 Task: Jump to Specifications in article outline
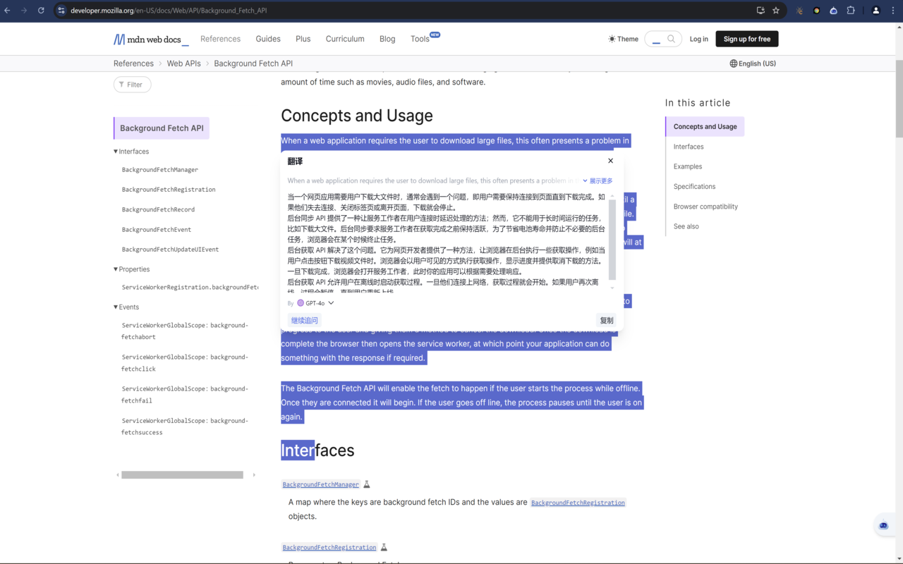[x=694, y=187]
